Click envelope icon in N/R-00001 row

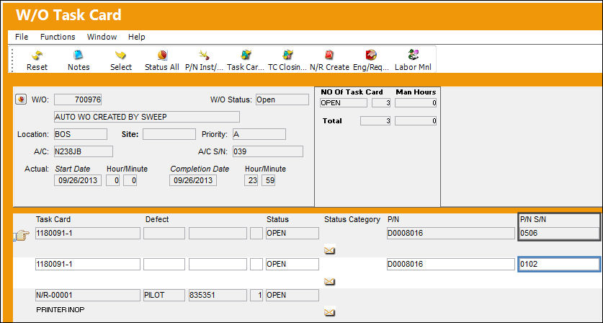329,312
